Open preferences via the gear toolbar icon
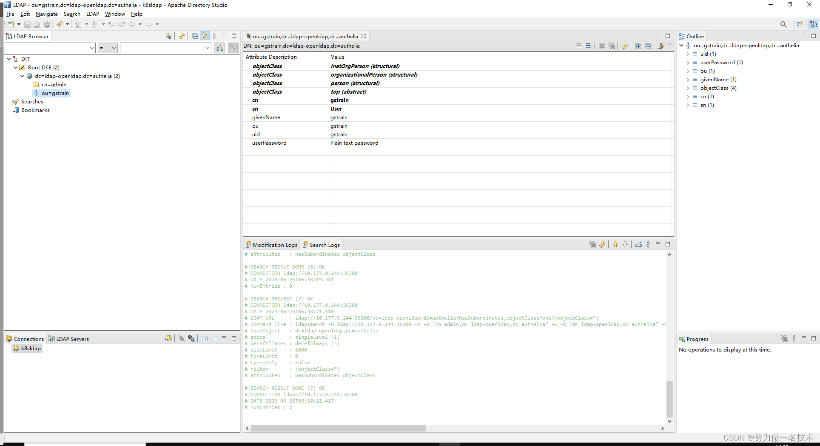The height and width of the screenshot is (446, 820). (x=47, y=24)
